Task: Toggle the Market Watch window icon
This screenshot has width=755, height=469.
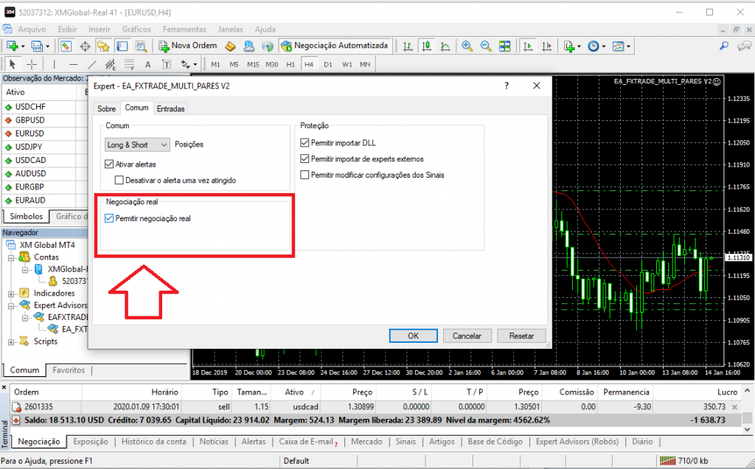Action: 66,46
